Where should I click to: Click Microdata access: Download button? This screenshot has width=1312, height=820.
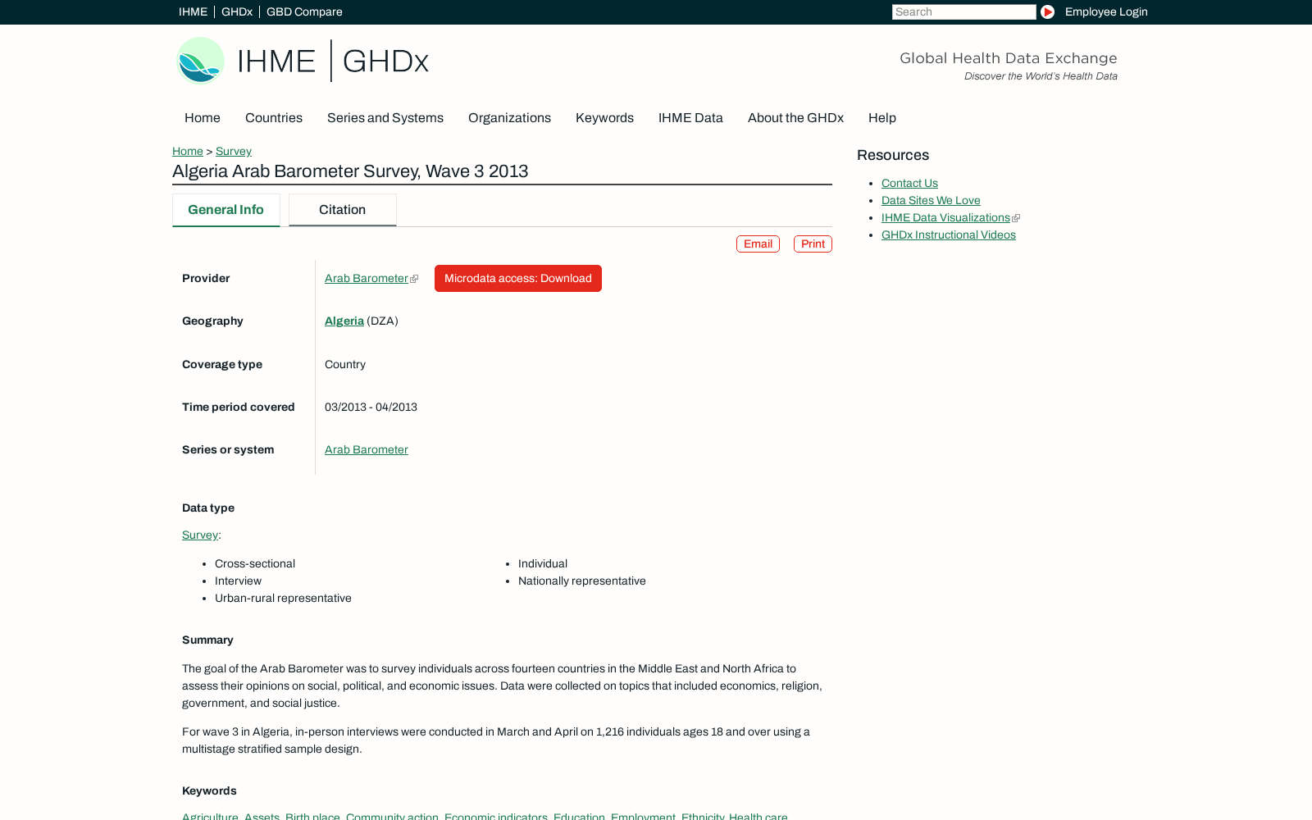518,278
